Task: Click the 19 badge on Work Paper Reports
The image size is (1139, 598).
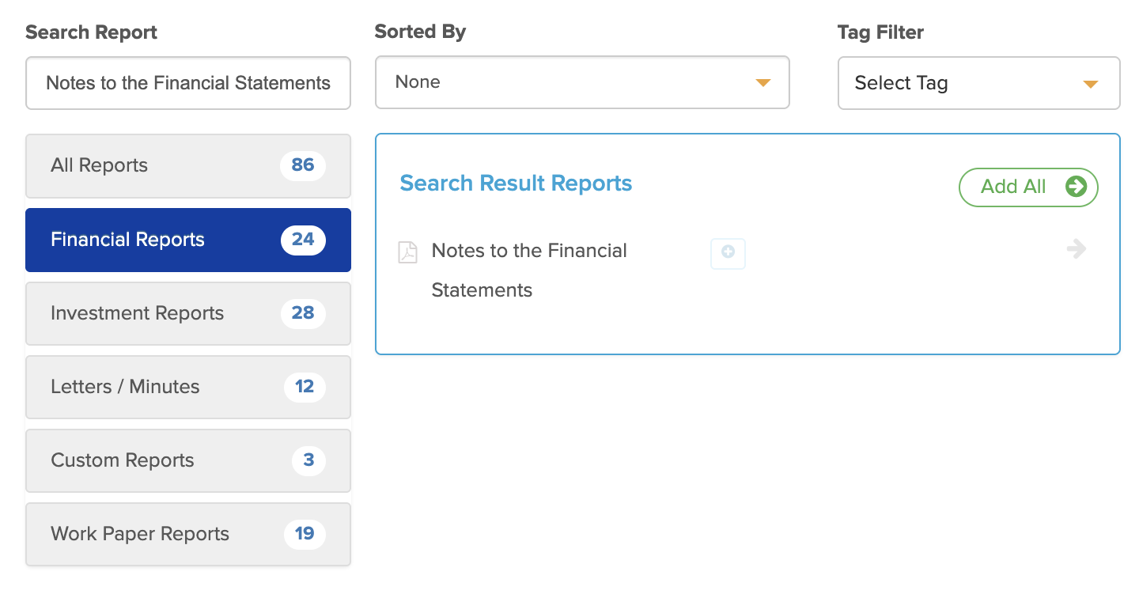Action: point(305,534)
